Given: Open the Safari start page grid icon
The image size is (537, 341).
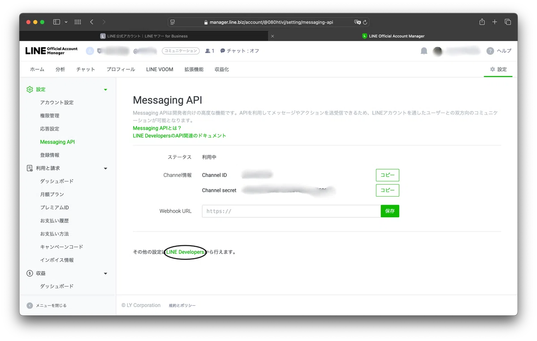Looking at the screenshot, I should click(77, 22).
